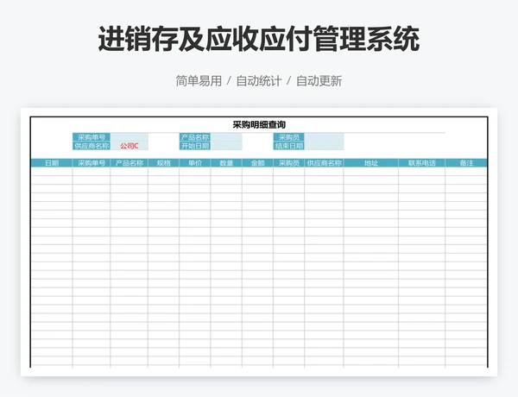Click the 数量 column header
Viewport: 518px width, 397px height.
tap(226, 162)
